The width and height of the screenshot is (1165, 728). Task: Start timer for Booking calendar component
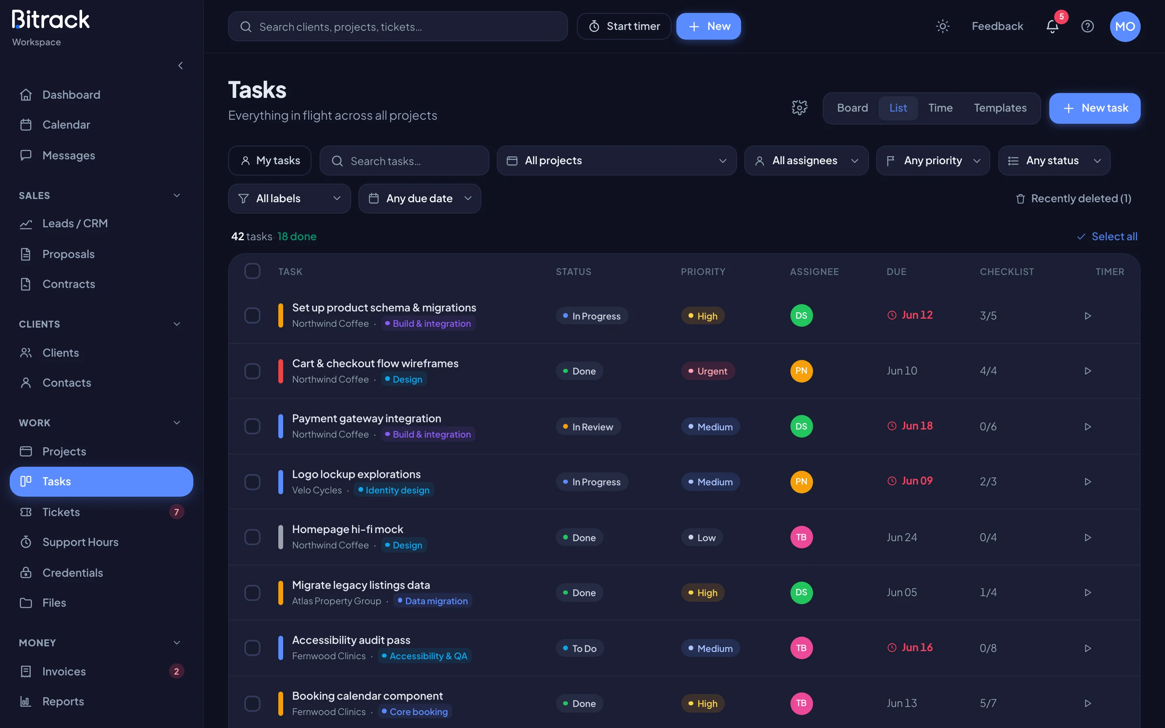coord(1087,703)
